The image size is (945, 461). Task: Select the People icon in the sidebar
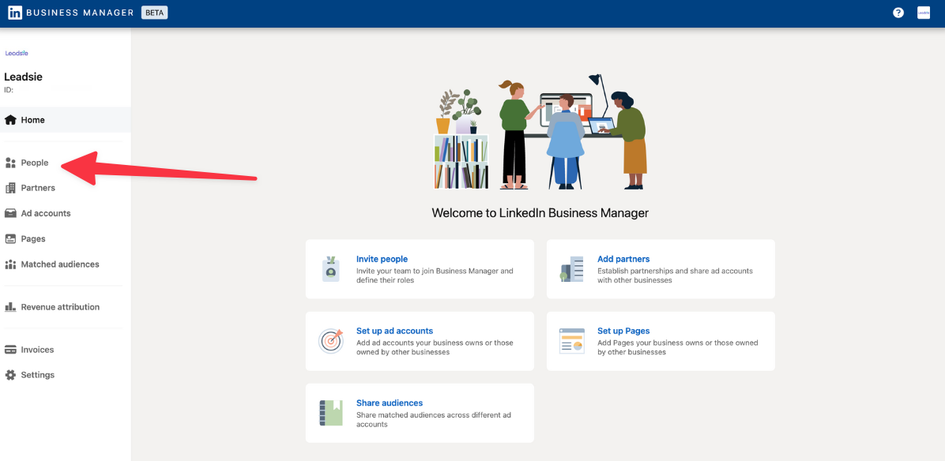pyautogui.click(x=10, y=162)
